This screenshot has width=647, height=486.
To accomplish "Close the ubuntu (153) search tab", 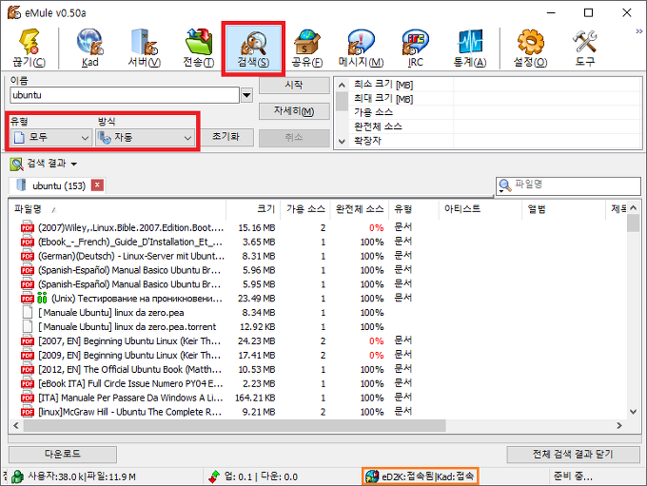I will point(97,185).
